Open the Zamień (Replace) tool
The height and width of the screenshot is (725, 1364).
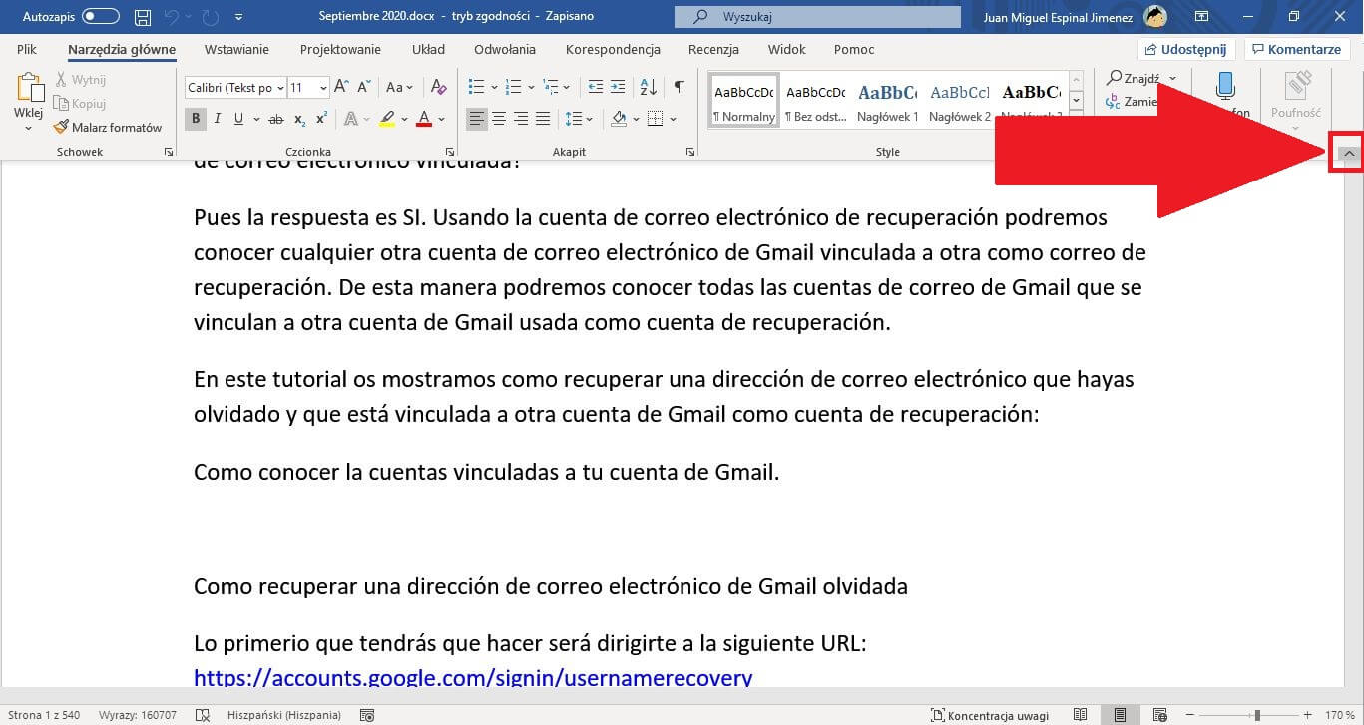pos(1132,101)
